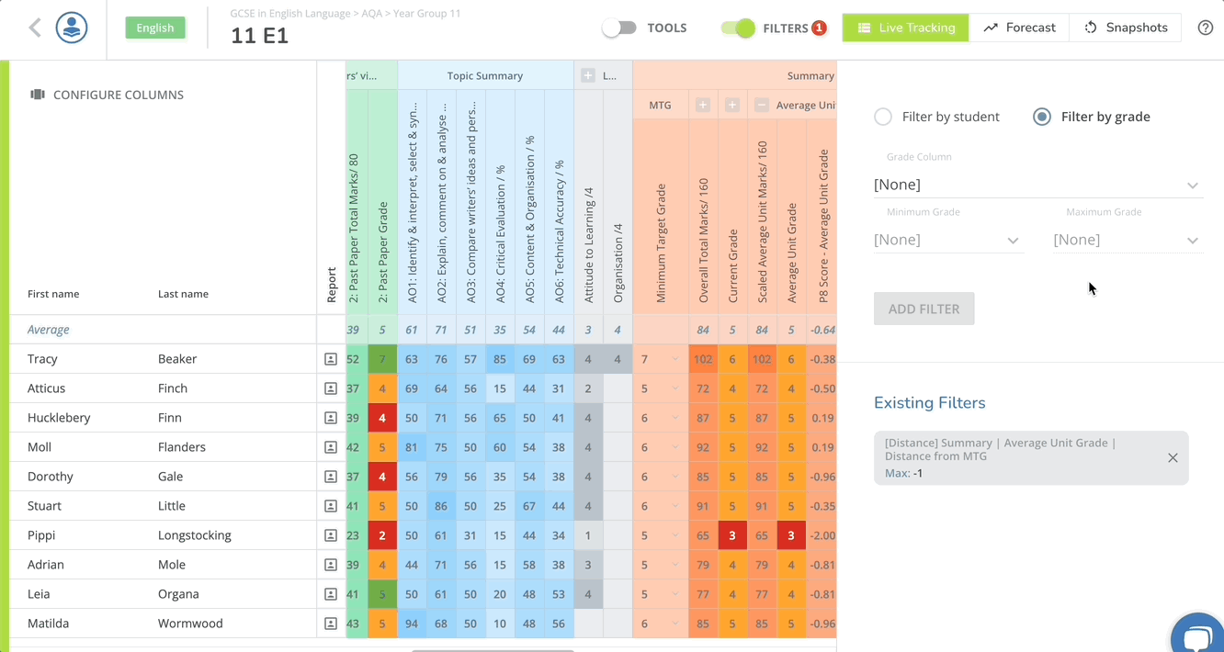Click the horizontal scrollbar under the table
Image resolution: width=1224 pixels, height=652 pixels.
[493, 649]
